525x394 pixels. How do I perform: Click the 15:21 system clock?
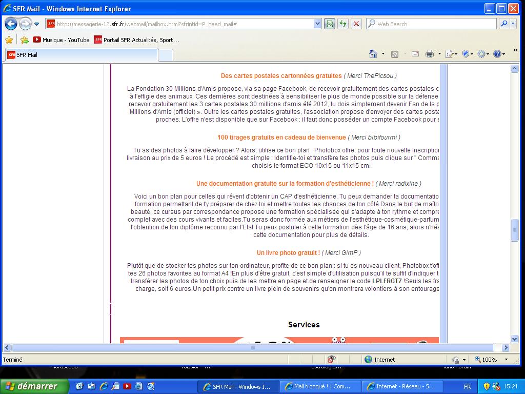coord(511,386)
